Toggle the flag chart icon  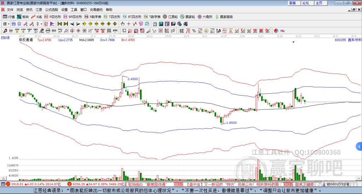(x=52, y=24)
